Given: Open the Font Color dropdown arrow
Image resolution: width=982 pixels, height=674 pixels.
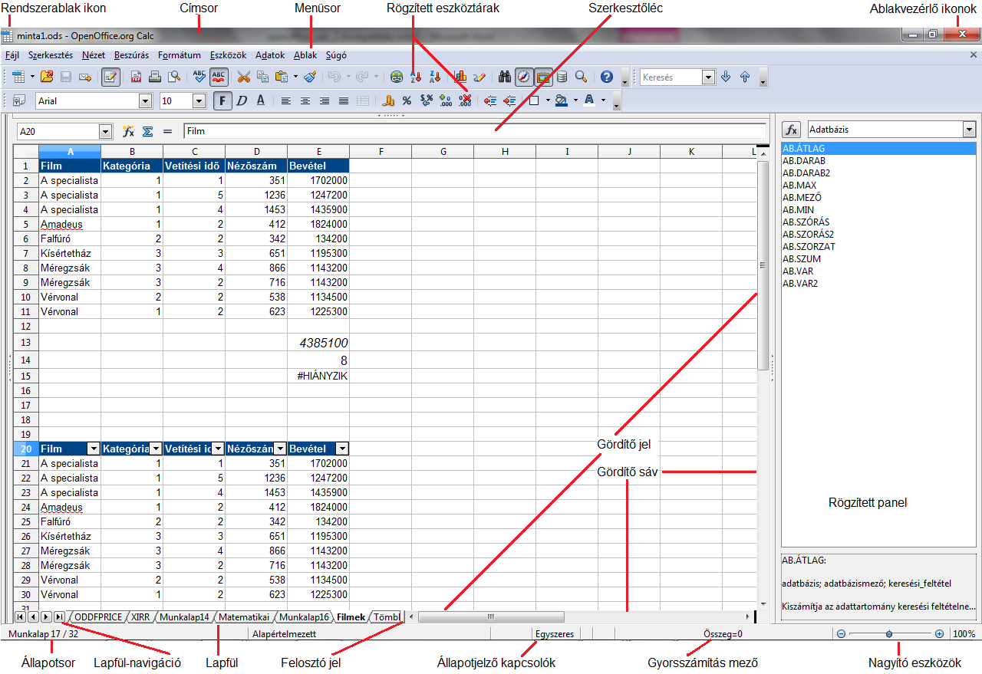Looking at the screenshot, I should pyautogui.click(x=603, y=100).
